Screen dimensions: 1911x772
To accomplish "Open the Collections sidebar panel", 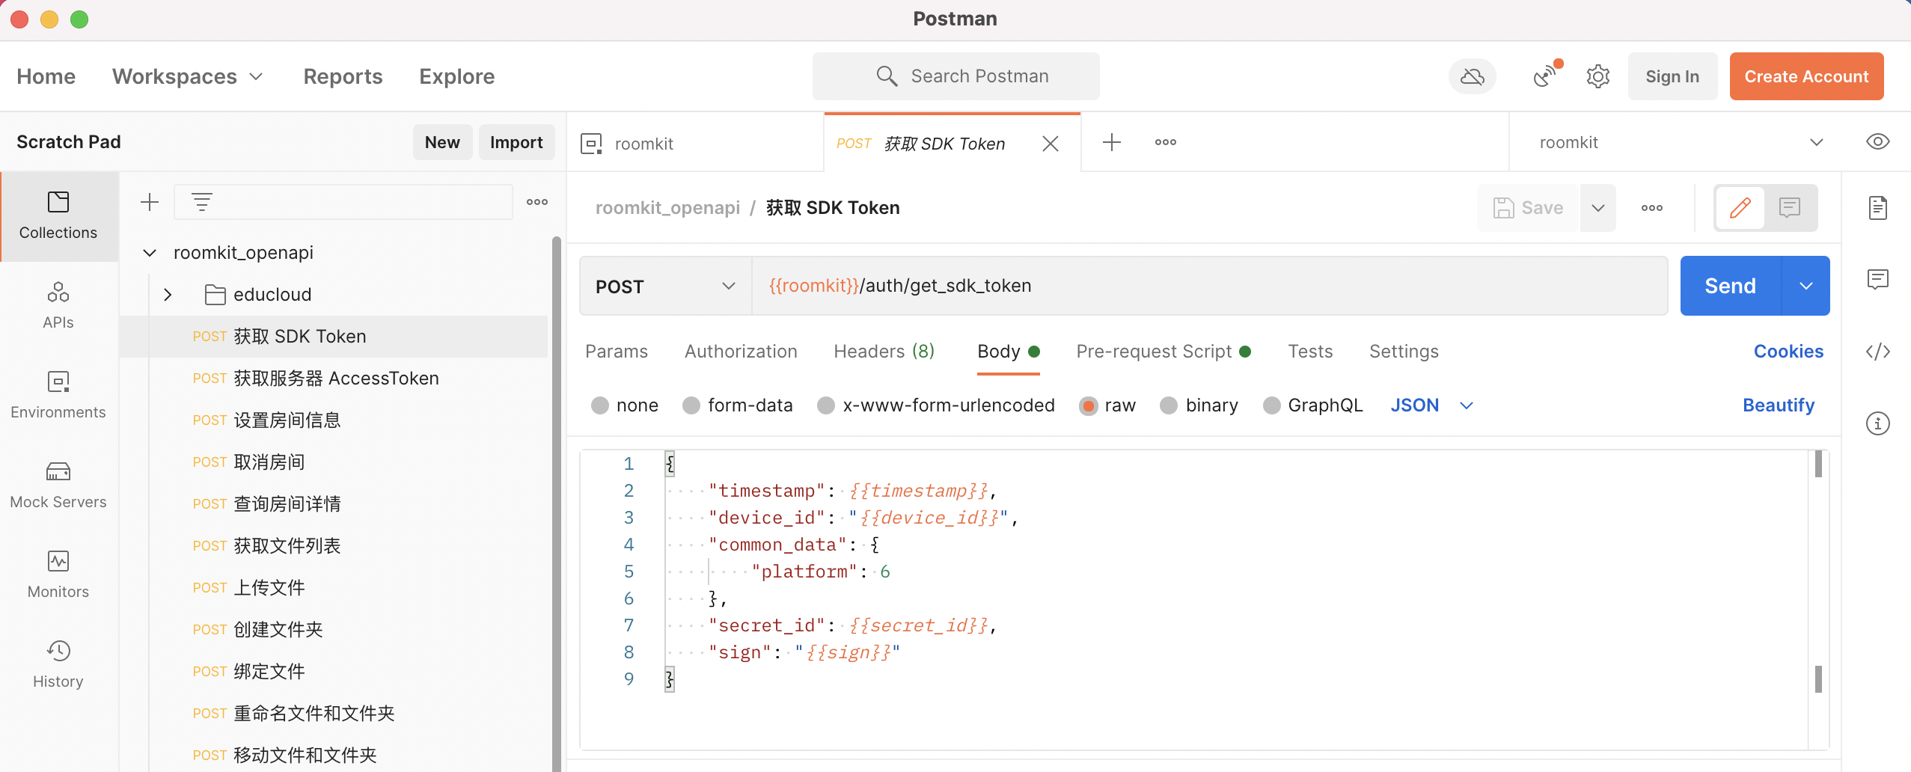I will tap(58, 215).
